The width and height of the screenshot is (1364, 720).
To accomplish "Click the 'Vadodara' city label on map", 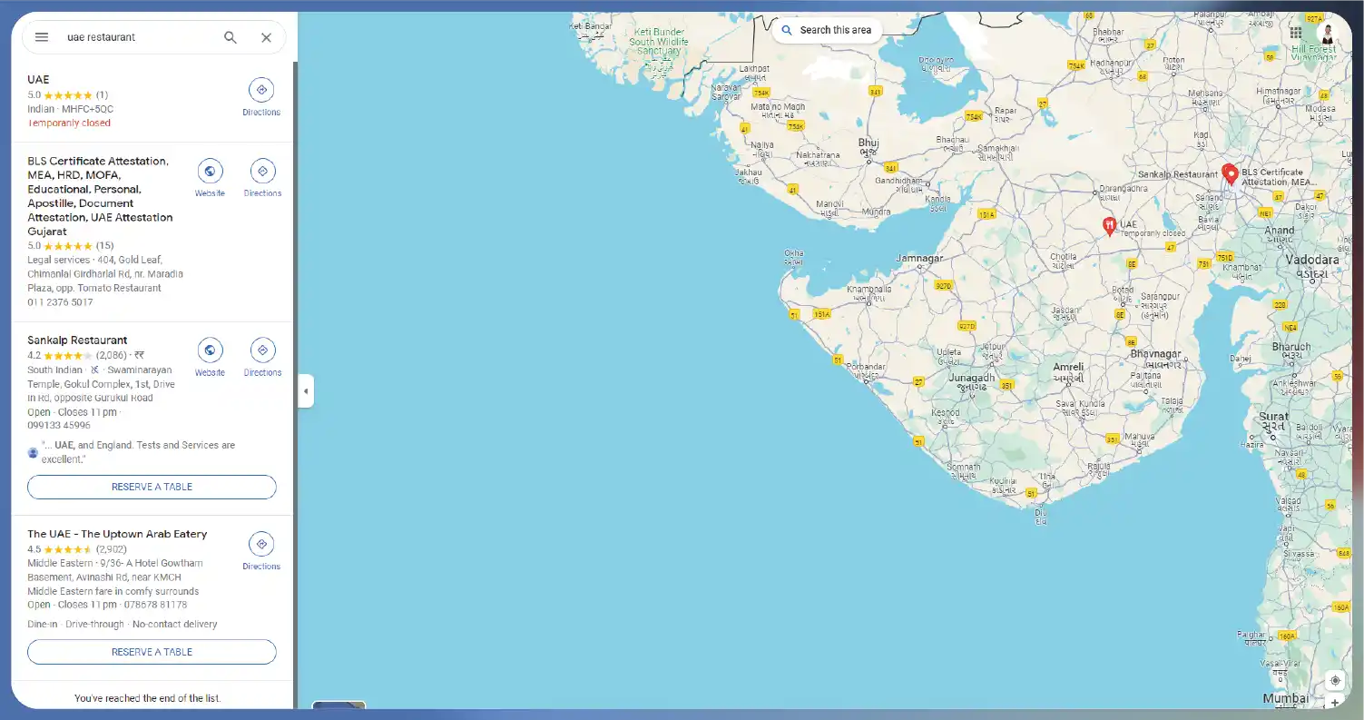I will pyautogui.click(x=1312, y=260).
